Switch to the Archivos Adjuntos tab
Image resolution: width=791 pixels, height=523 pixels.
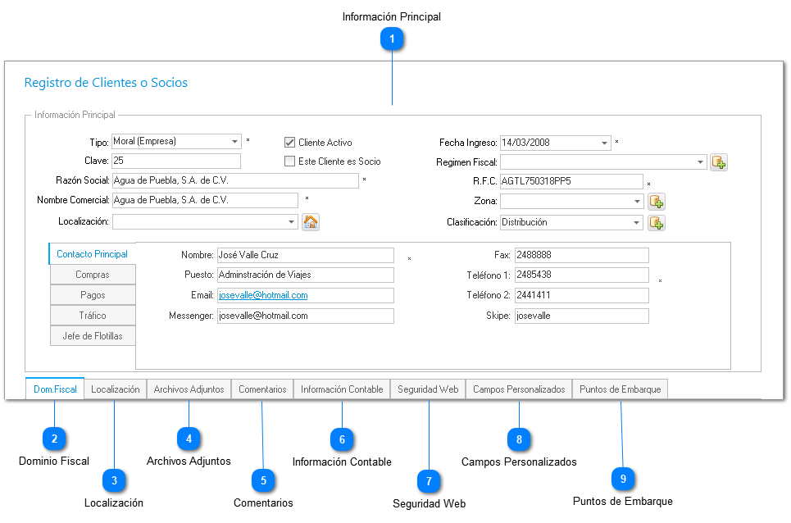189,389
